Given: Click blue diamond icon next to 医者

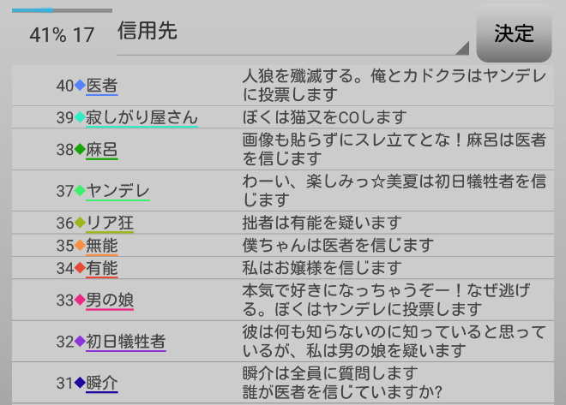Looking at the screenshot, I should pos(80,86).
